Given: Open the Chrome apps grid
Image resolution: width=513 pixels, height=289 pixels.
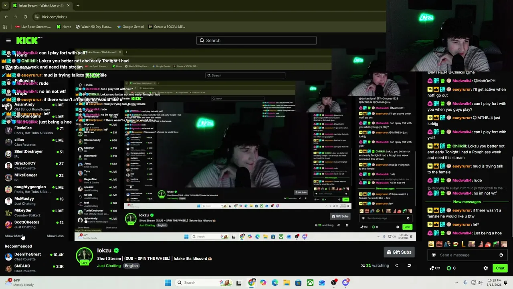Looking at the screenshot, I should (x=5, y=27).
